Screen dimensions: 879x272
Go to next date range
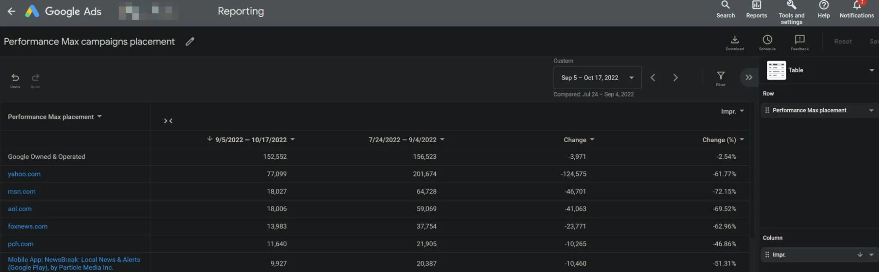[675, 78]
